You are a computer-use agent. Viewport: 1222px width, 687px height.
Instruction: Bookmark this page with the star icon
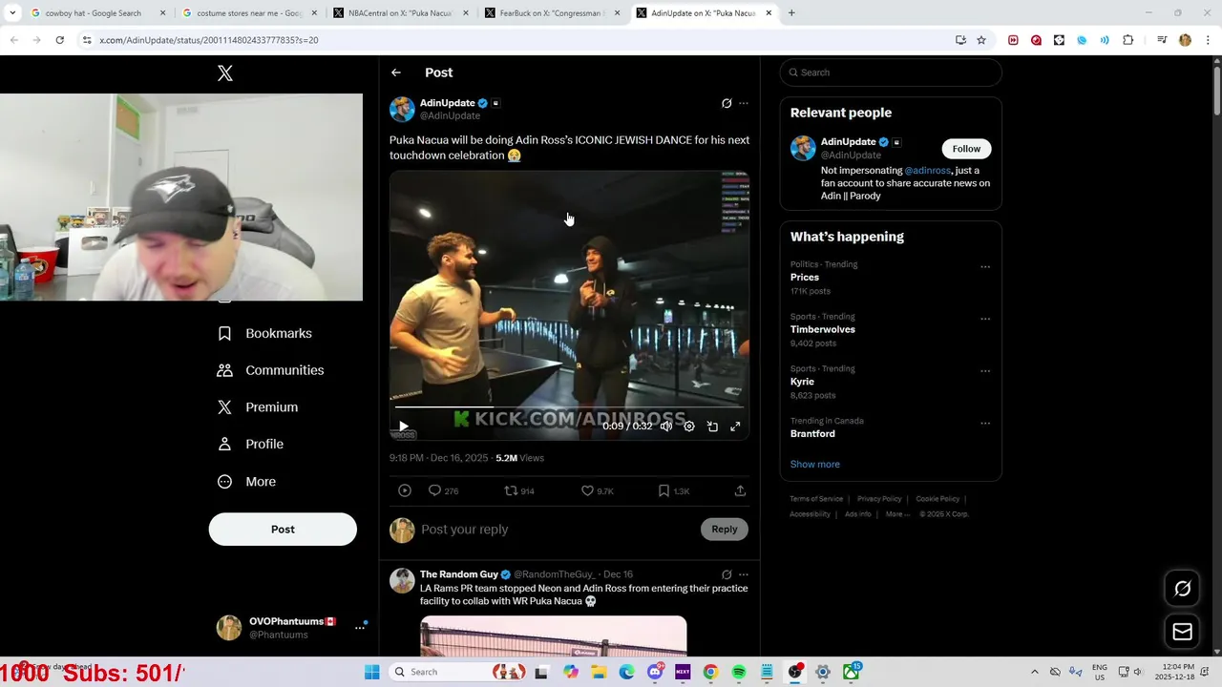click(981, 40)
